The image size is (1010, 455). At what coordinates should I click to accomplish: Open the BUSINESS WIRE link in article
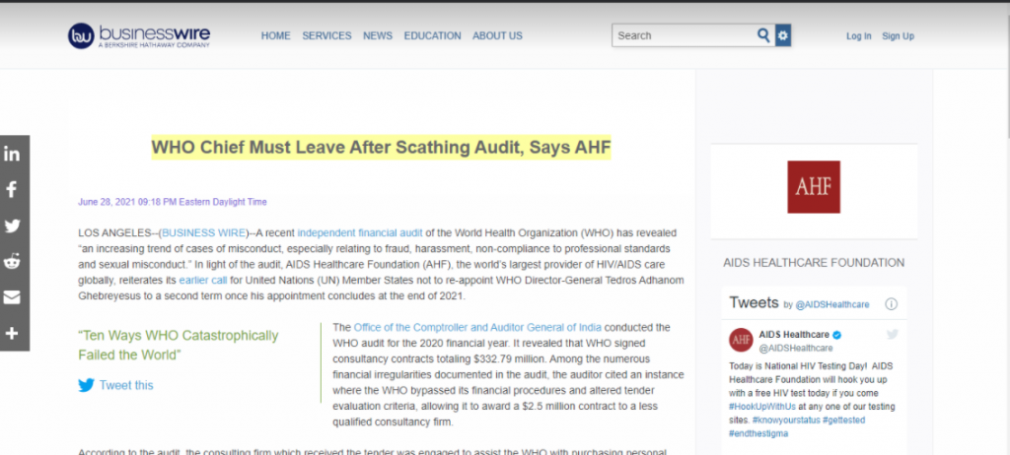click(204, 232)
